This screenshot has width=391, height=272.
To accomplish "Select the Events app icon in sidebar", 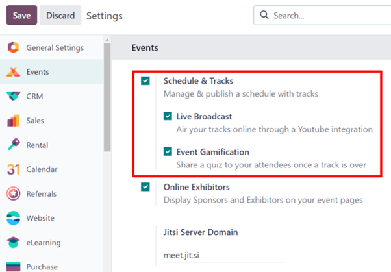I will pos(13,72).
